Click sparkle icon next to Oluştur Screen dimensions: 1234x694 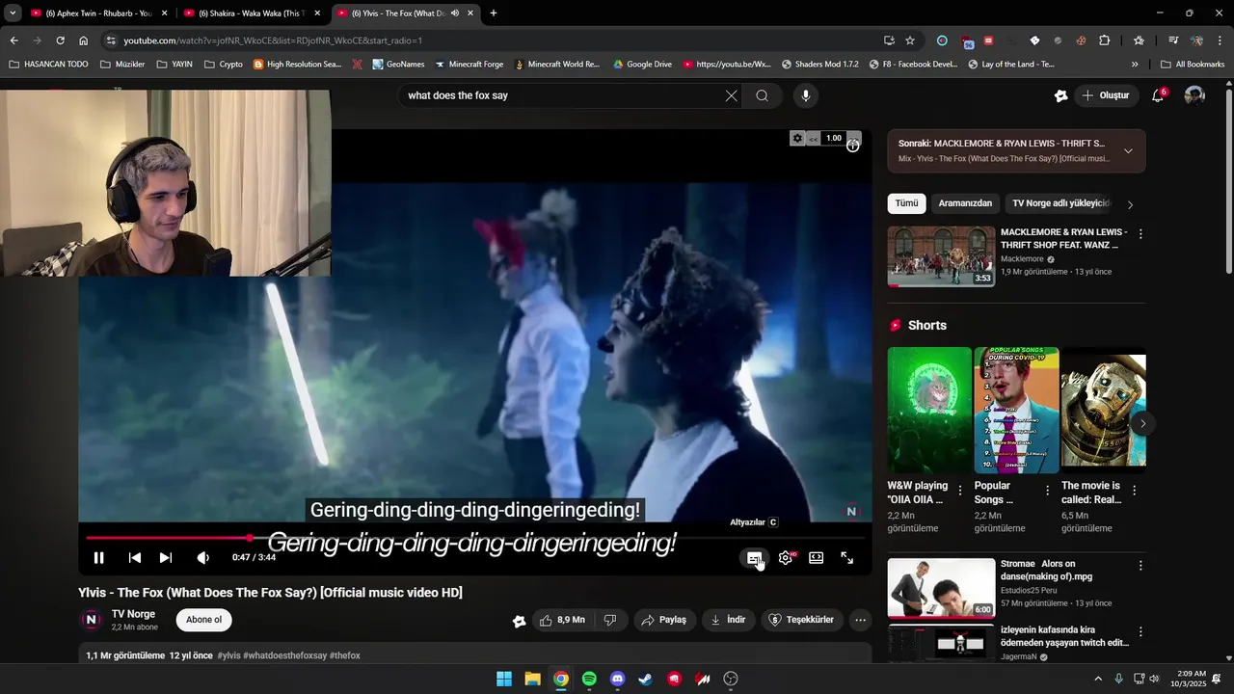click(1060, 95)
